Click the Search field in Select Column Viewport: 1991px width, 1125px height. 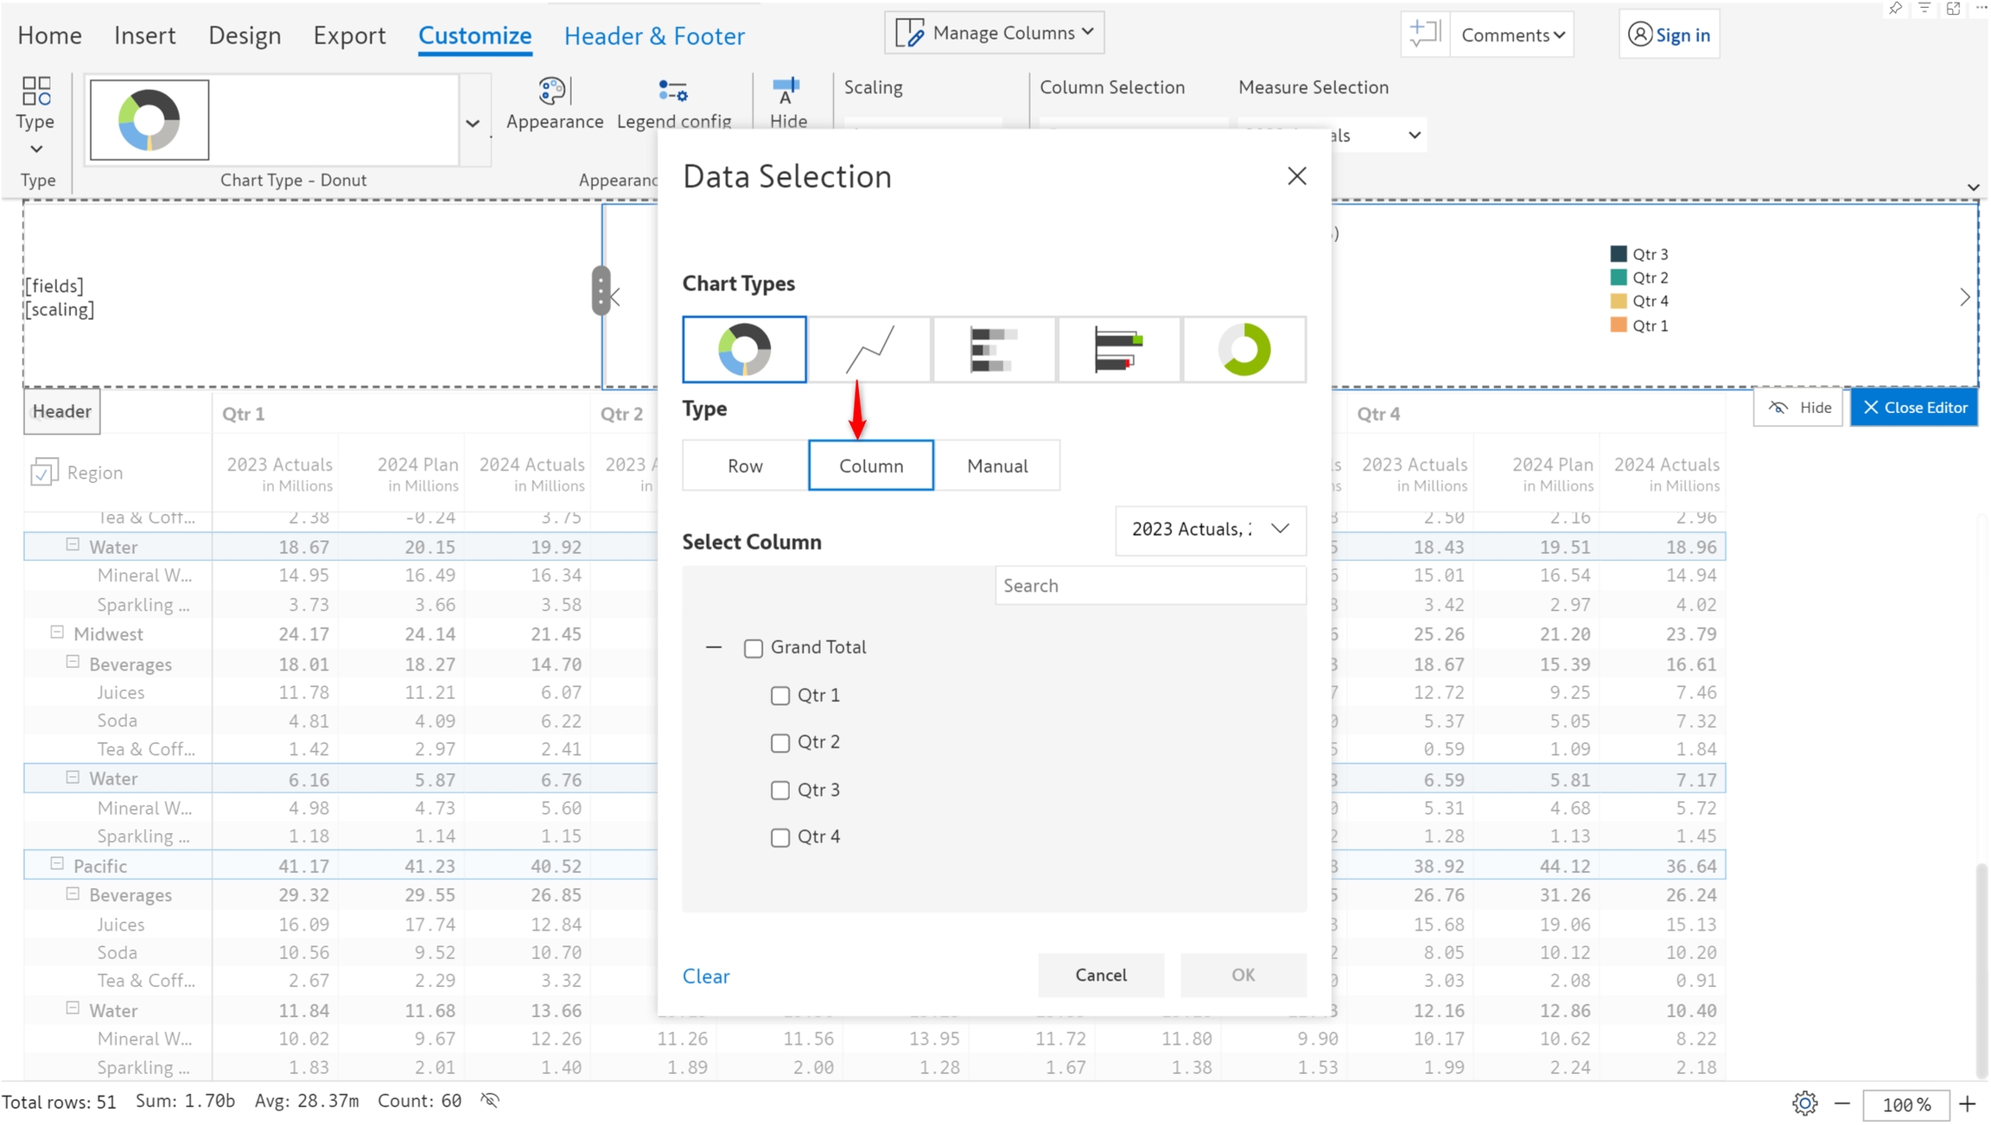click(1149, 586)
